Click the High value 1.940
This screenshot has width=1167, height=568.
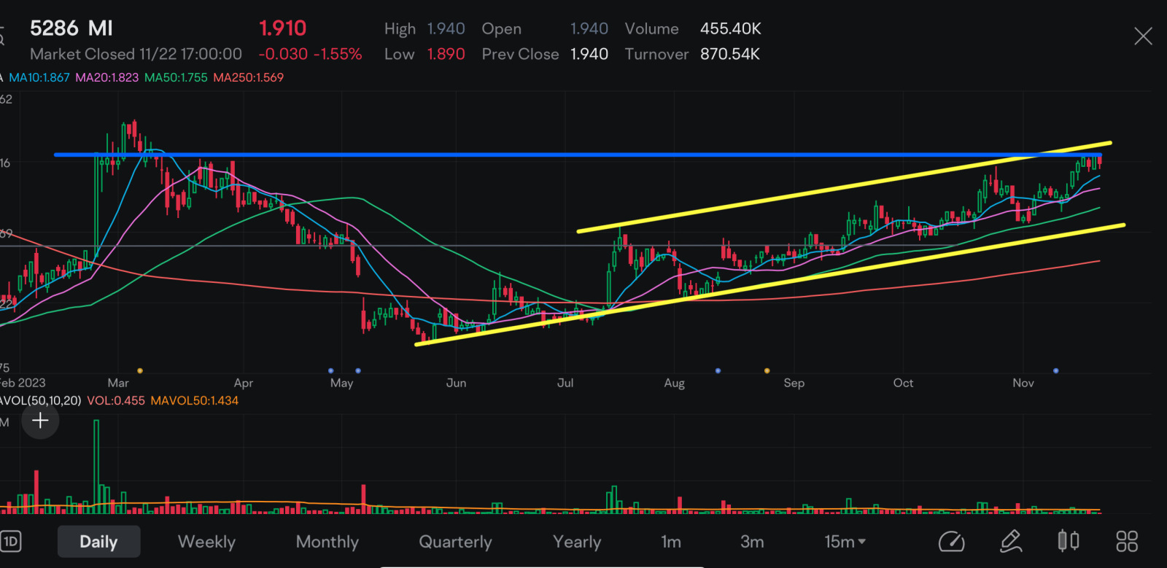click(x=446, y=28)
